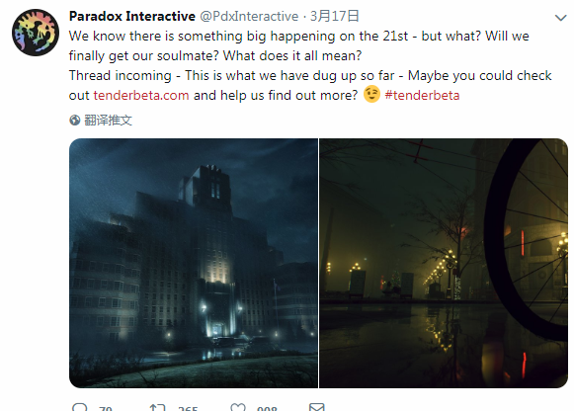
Task: Open the tweet options chevron menu
Action: click(x=560, y=18)
